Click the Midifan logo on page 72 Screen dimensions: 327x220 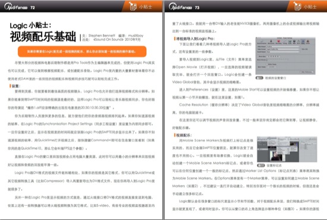click(x=16, y=7)
